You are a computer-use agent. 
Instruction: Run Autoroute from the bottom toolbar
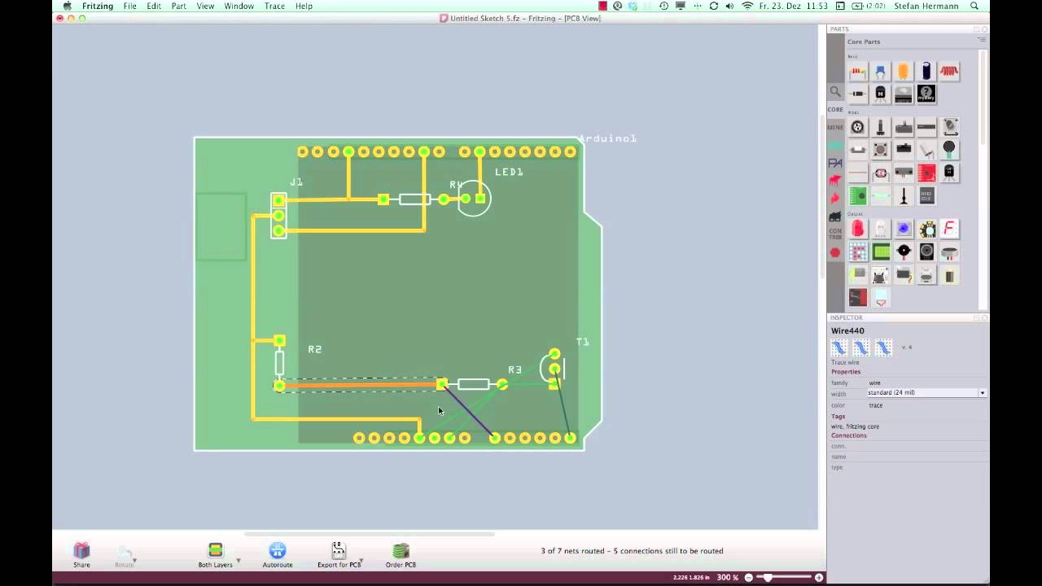(278, 551)
